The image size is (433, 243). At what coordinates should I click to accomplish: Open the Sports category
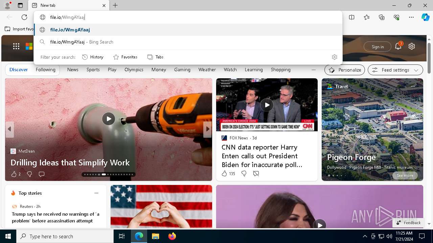click(x=93, y=70)
